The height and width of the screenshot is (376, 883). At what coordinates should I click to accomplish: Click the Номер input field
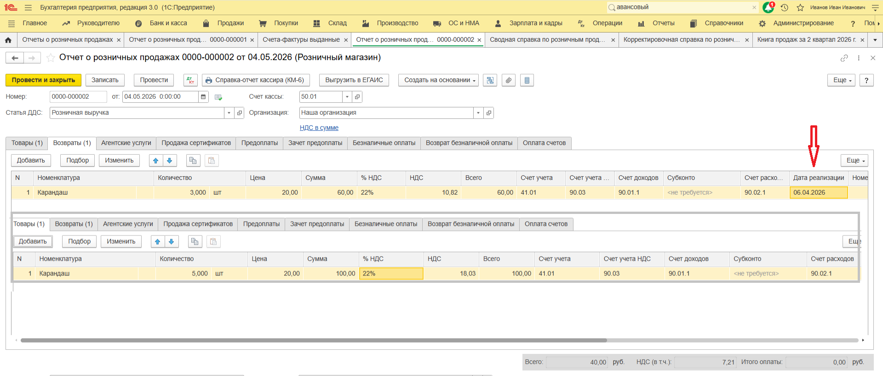point(78,97)
